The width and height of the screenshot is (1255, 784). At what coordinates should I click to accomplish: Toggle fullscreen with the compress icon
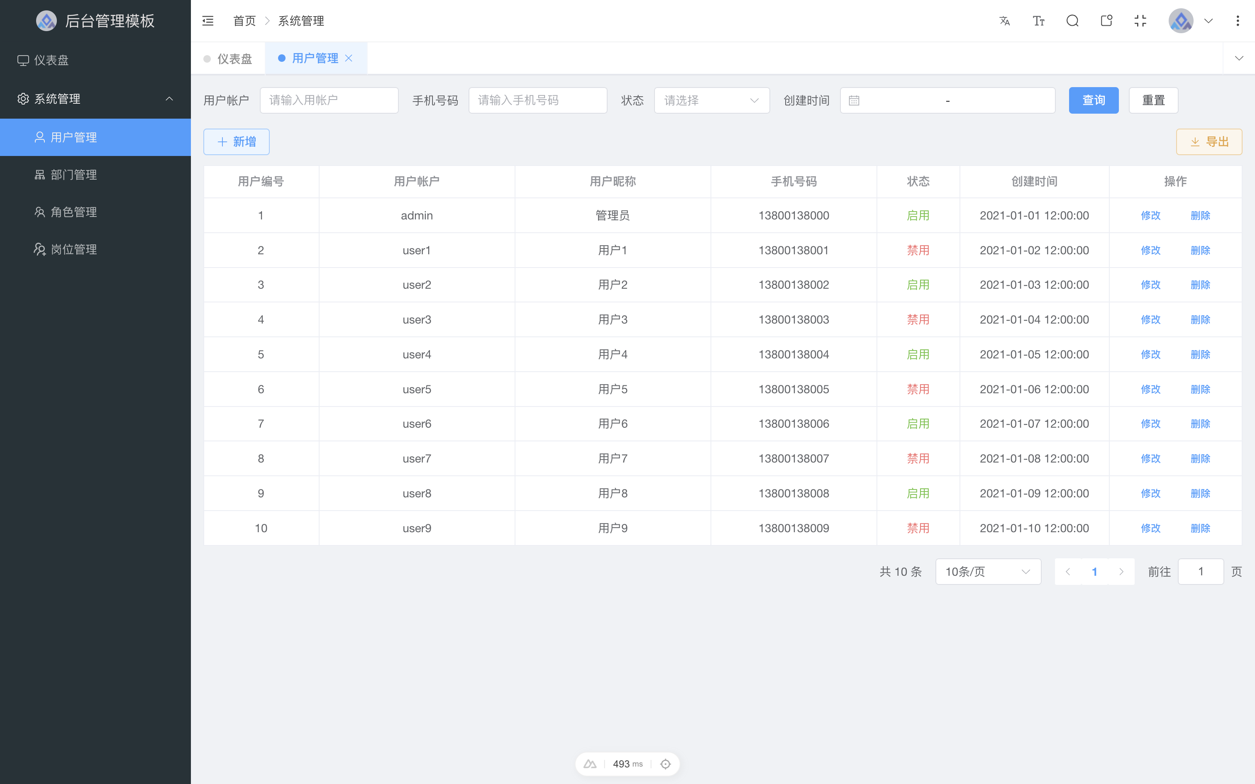[x=1140, y=21]
